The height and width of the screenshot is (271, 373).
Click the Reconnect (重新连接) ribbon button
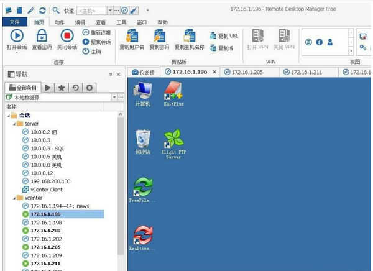pos(96,32)
